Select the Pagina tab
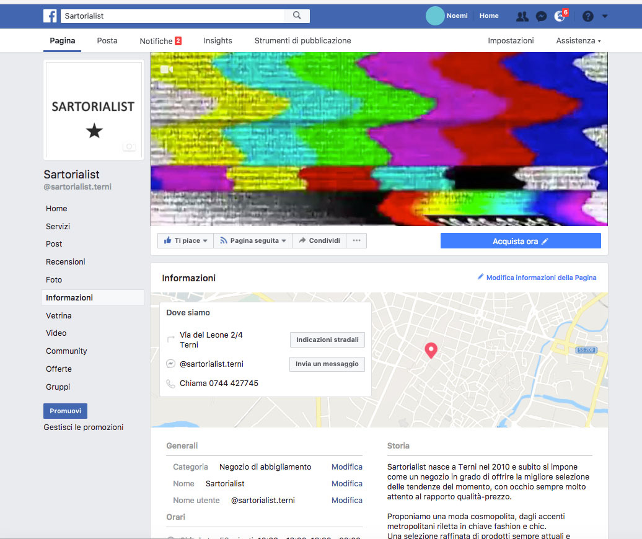Viewport: 642px width, 539px height. (x=62, y=40)
